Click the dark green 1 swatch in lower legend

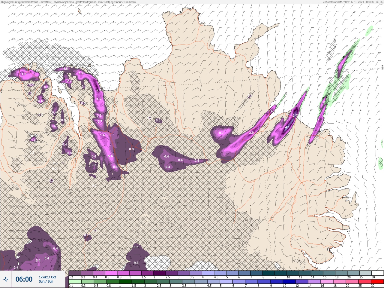(125, 282)
